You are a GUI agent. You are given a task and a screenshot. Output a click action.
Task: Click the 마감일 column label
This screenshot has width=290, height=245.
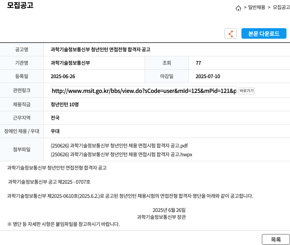pyautogui.click(x=166, y=76)
